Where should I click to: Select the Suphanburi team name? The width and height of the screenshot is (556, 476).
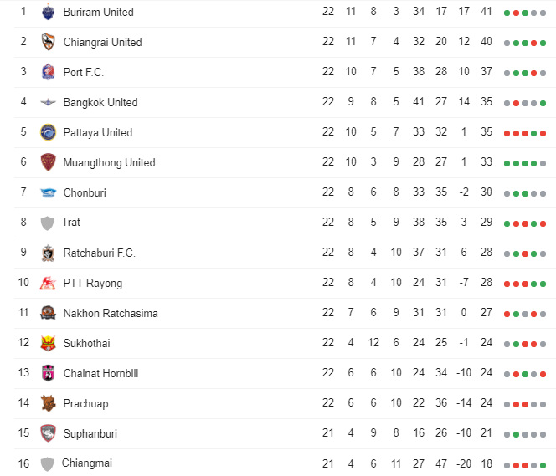tap(90, 433)
